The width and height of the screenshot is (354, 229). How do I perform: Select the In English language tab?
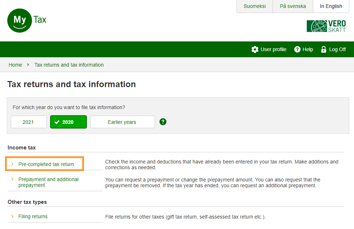331,6
